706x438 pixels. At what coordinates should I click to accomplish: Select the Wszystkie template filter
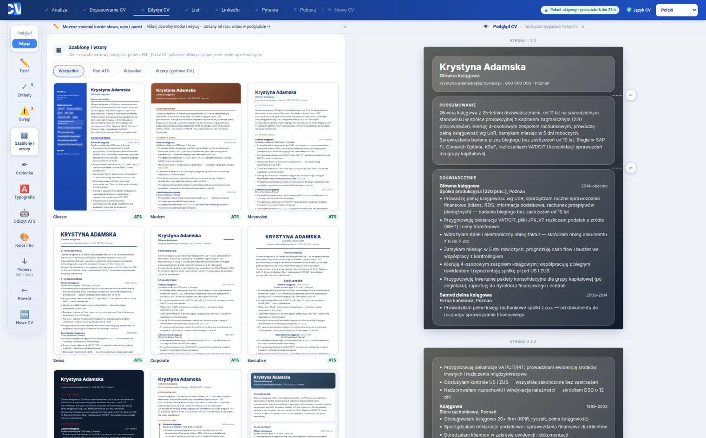click(x=69, y=71)
